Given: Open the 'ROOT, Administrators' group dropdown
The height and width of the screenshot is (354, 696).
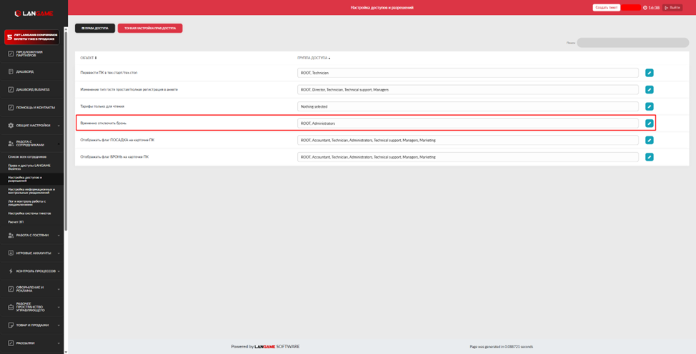Looking at the screenshot, I should 467,123.
